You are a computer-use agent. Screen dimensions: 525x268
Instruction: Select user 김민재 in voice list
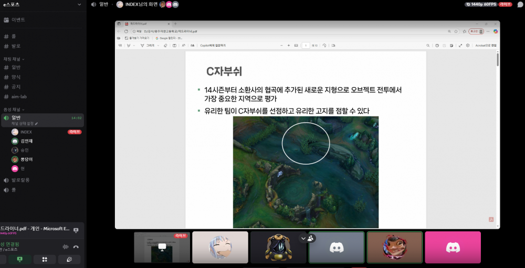[26, 141]
